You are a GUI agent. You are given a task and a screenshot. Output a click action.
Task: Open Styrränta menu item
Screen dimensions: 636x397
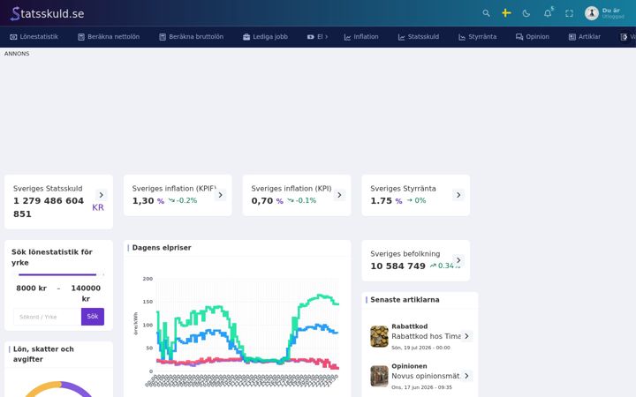(x=477, y=37)
